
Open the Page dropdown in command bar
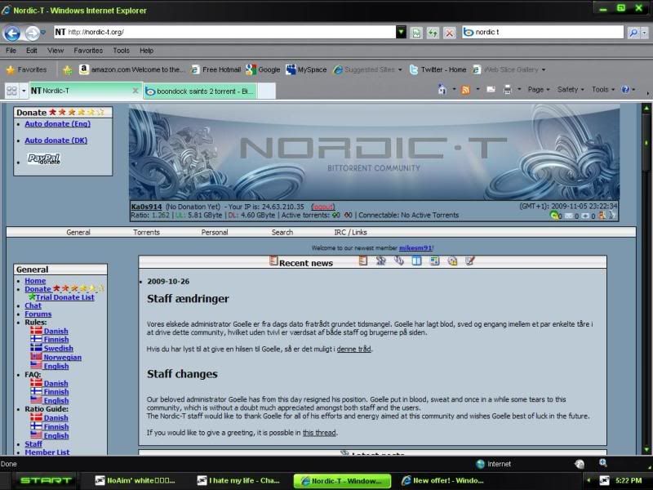pos(539,89)
